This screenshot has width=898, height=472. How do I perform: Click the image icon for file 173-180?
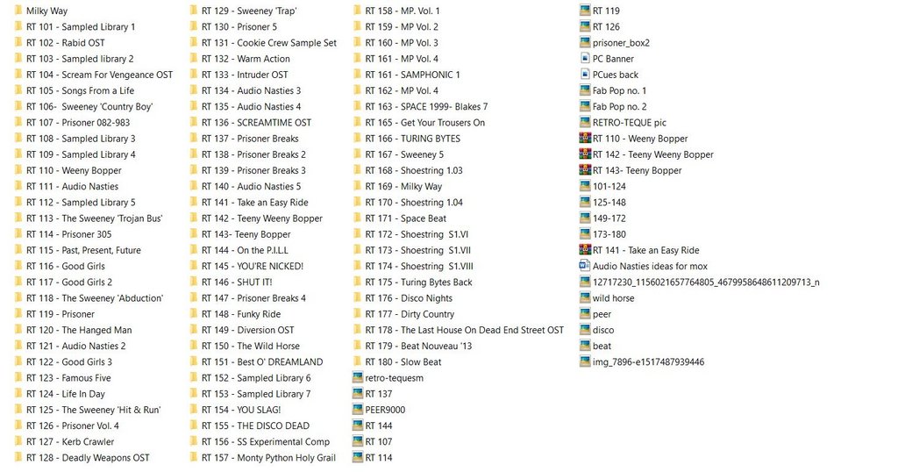(585, 233)
